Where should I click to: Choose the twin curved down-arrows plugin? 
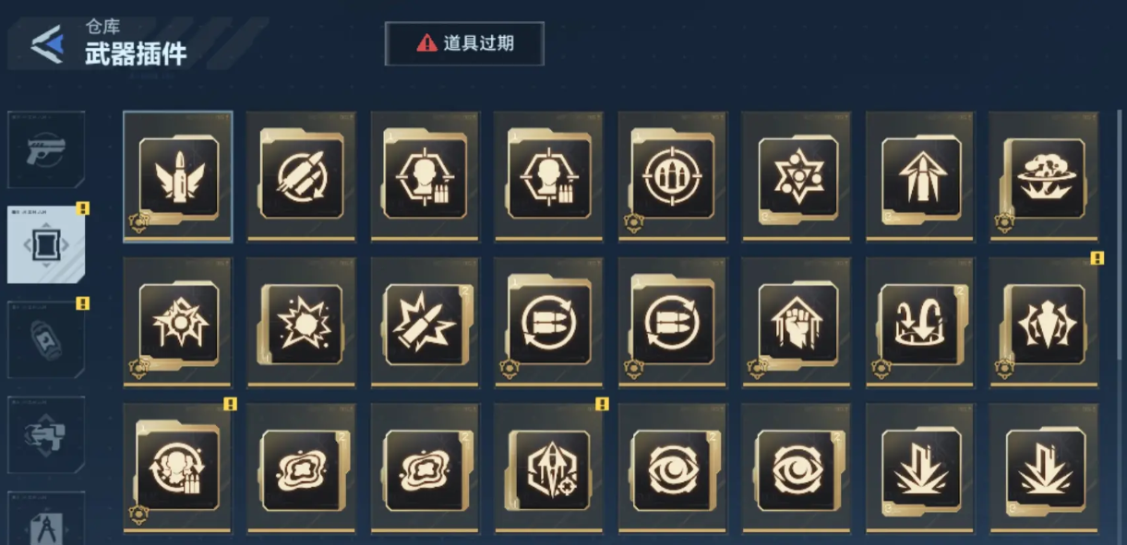[920, 323]
